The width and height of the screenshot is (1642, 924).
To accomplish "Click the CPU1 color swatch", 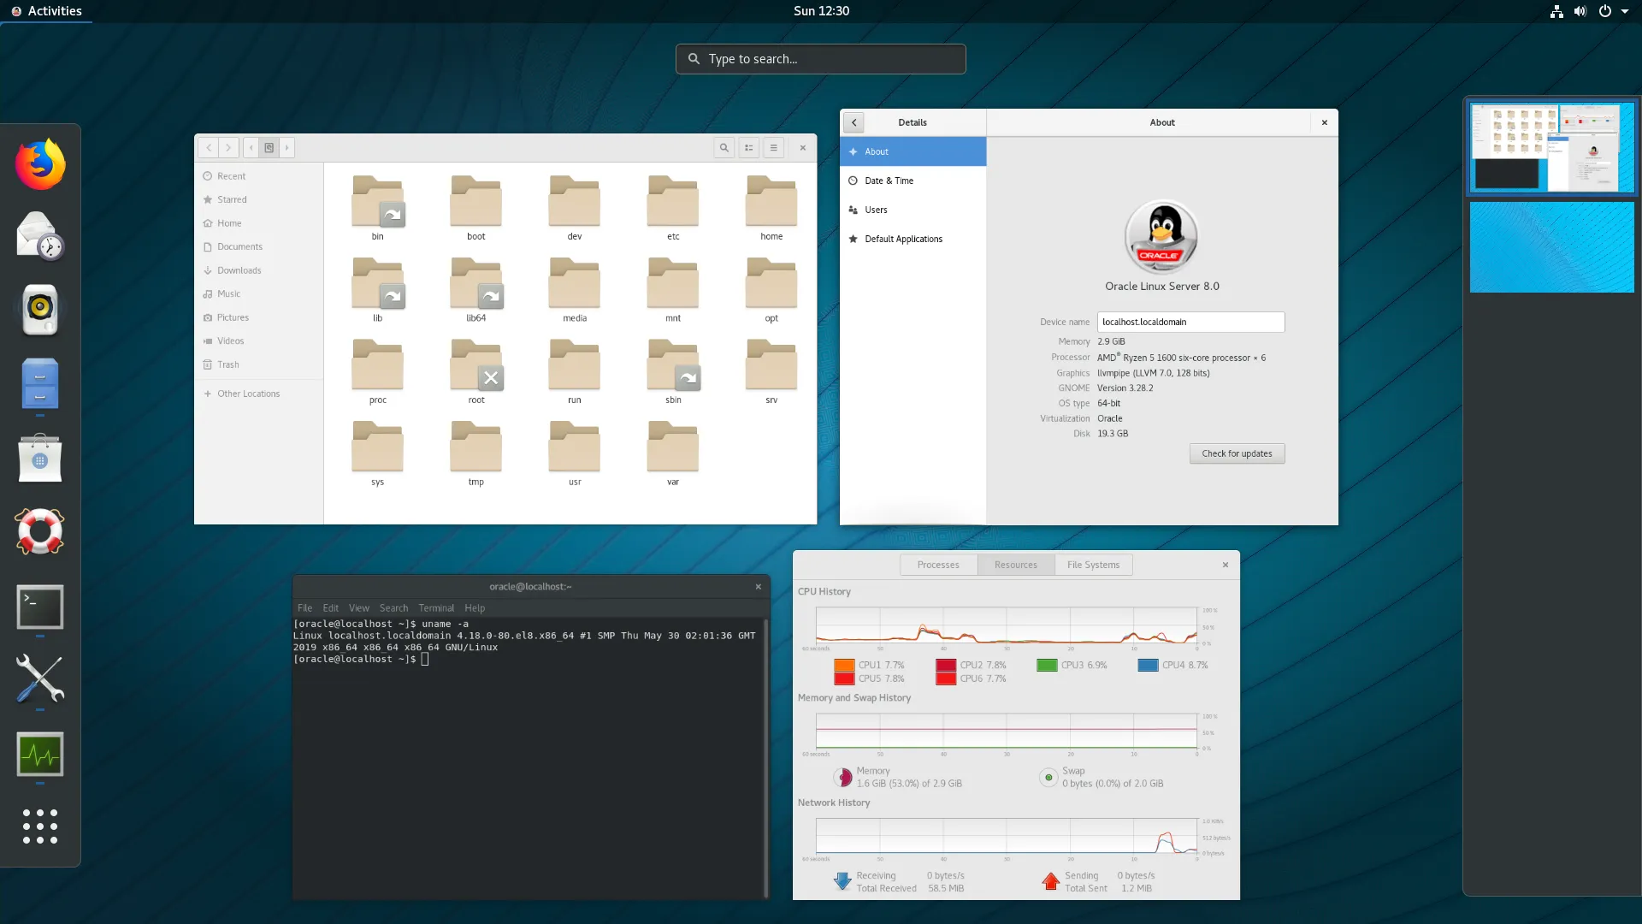I will 844,665.
